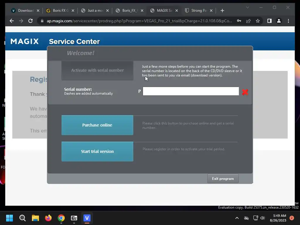Click the MAGIX logo
The width and height of the screenshot is (300, 225).
(25, 41)
